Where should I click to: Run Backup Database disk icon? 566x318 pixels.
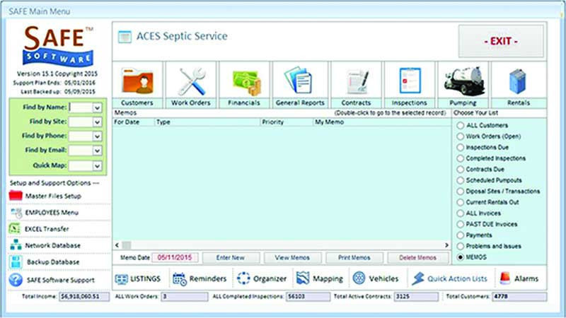(16, 261)
